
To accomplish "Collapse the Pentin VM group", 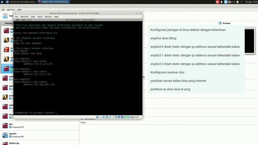I will click(2, 23).
